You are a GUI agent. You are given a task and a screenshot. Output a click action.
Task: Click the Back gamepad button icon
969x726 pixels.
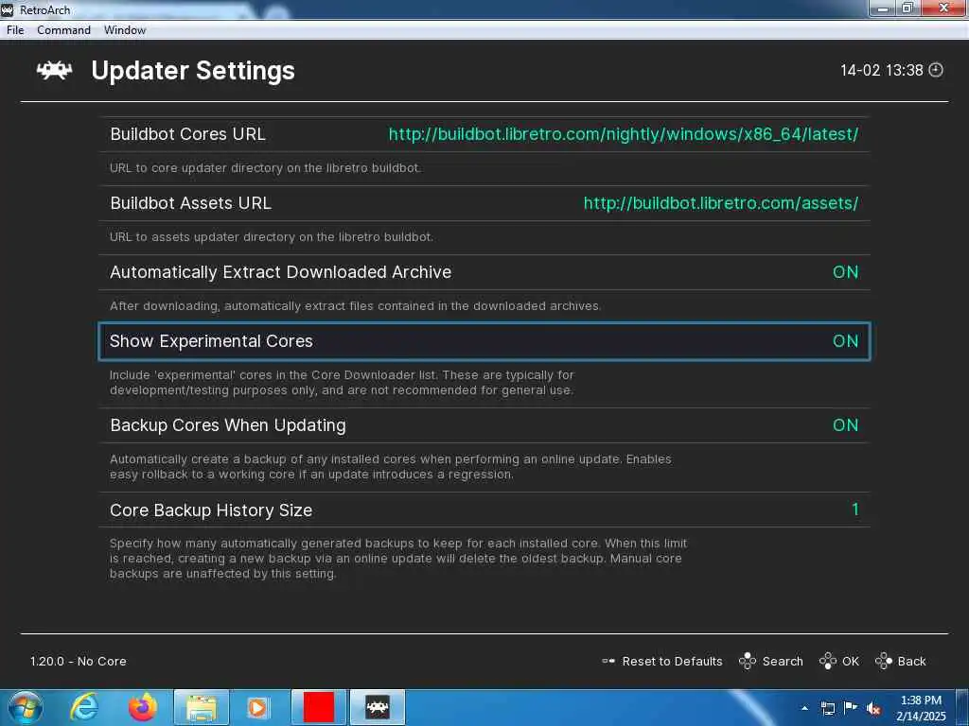tap(884, 661)
